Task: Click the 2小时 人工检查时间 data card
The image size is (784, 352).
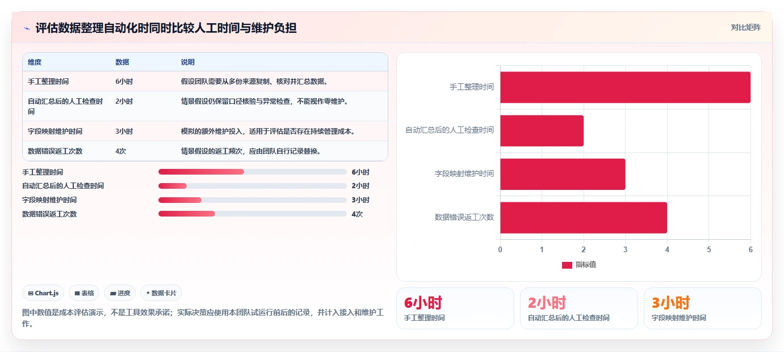Action: 579,308
